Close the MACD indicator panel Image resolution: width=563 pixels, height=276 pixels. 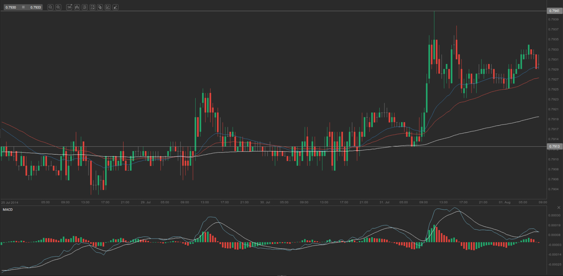point(559,208)
